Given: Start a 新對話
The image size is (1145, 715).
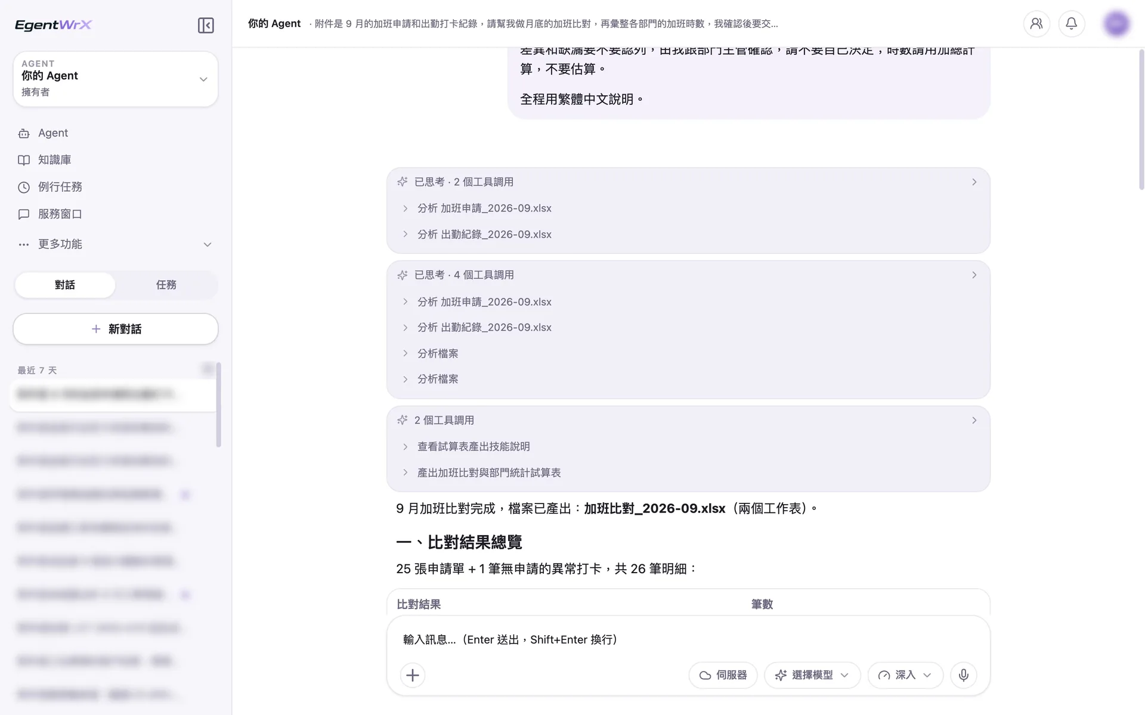Looking at the screenshot, I should click(116, 329).
